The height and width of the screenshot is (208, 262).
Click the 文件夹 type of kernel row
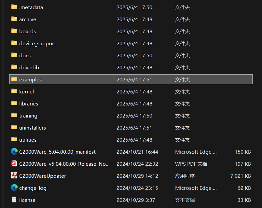(182, 92)
